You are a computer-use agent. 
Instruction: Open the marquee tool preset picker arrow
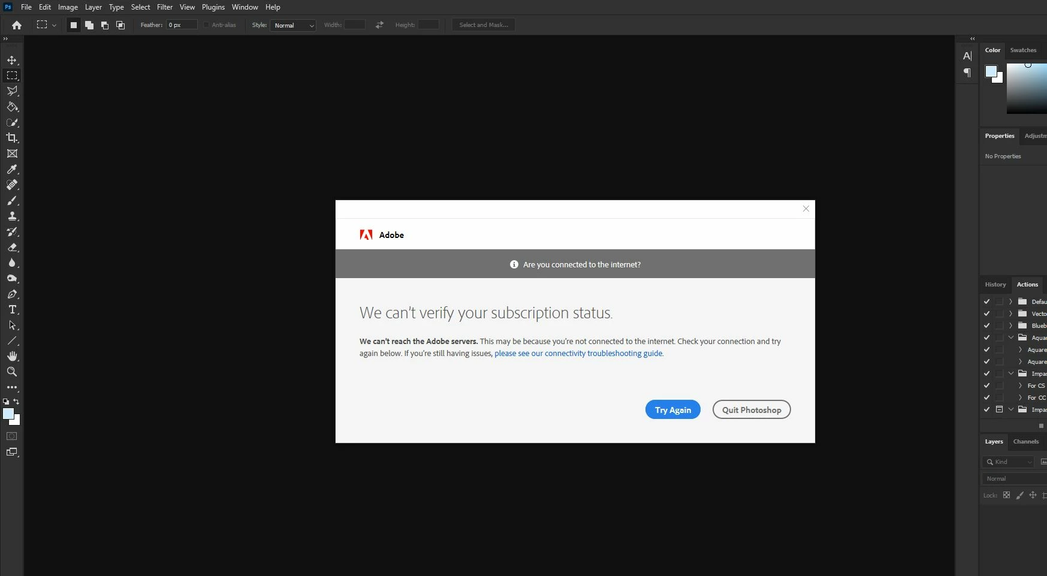click(x=54, y=25)
